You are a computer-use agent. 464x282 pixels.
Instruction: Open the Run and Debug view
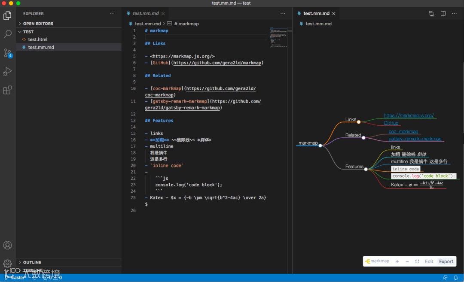7,72
